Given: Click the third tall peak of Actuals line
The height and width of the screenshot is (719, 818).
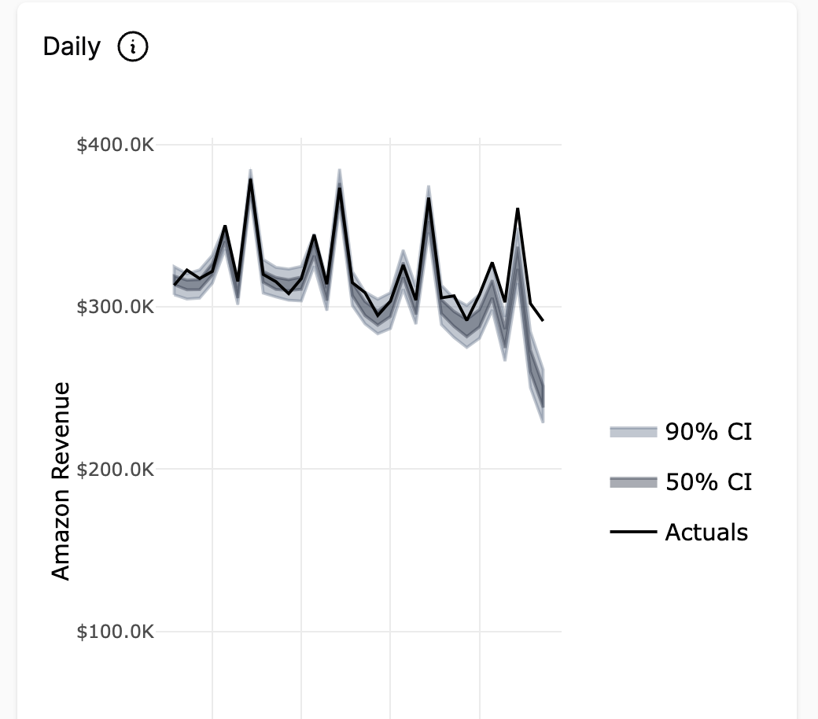Looking at the screenshot, I should 429,198.
